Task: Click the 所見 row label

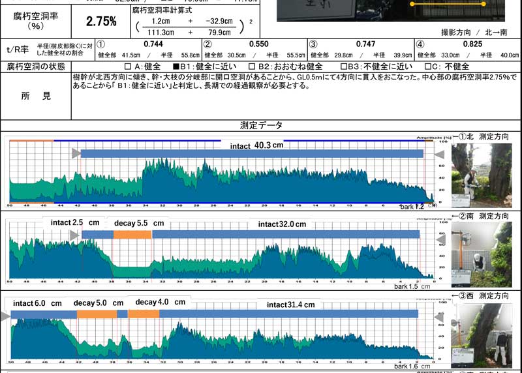Action: (36, 96)
